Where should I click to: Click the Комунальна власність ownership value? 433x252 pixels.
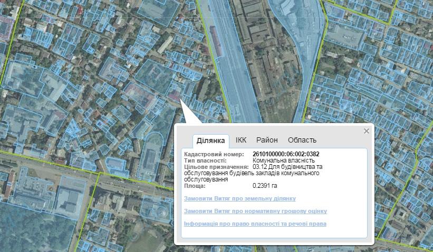click(284, 160)
